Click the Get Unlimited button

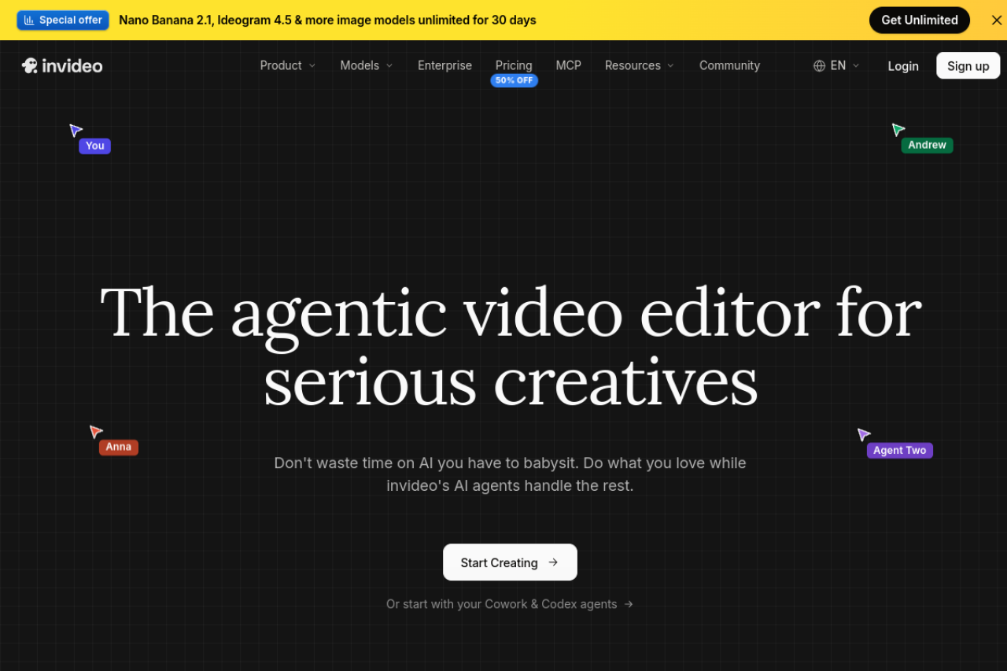point(920,20)
